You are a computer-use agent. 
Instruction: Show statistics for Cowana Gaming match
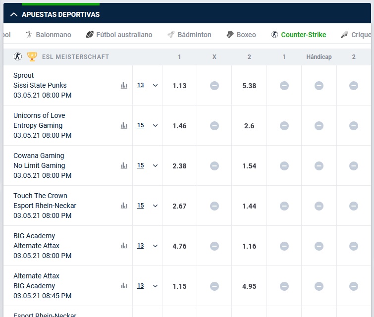point(124,165)
